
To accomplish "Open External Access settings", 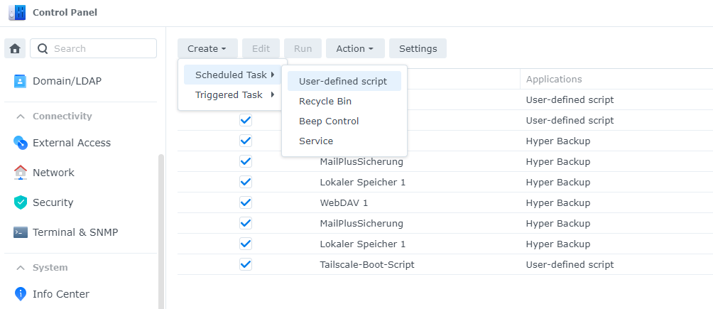I will click(x=72, y=143).
